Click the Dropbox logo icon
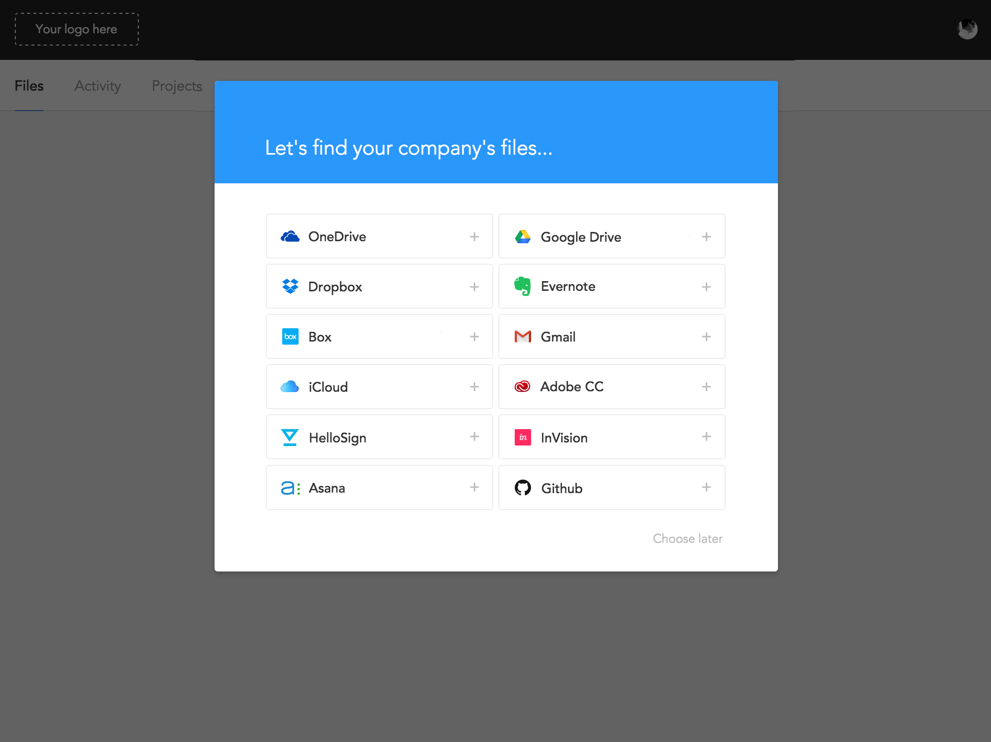This screenshot has height=742, width=991. pos(290,286)
